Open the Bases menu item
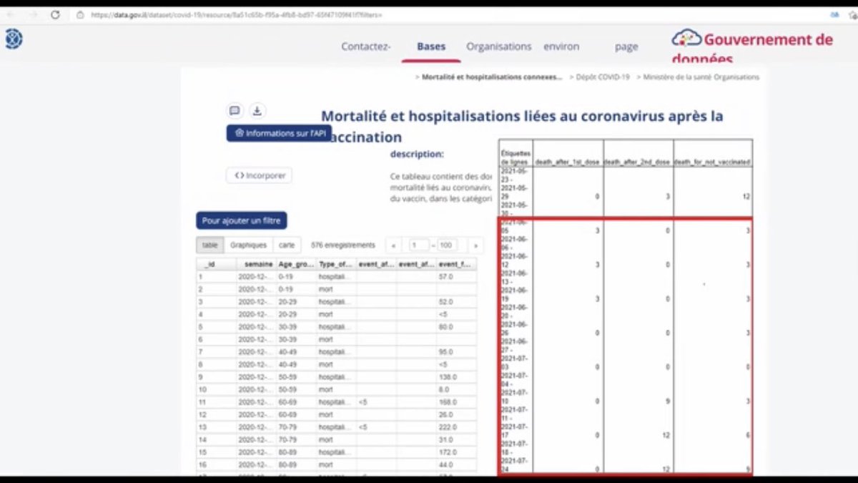The height and width of the screenshot is (483, 858). (x=431, y=47)
